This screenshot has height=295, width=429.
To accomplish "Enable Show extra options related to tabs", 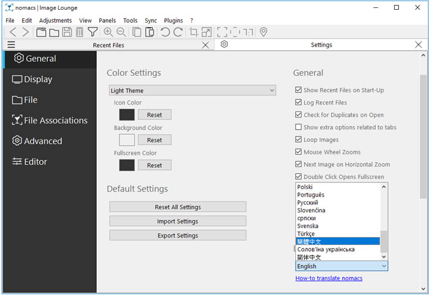I will [x=298, y=127].
